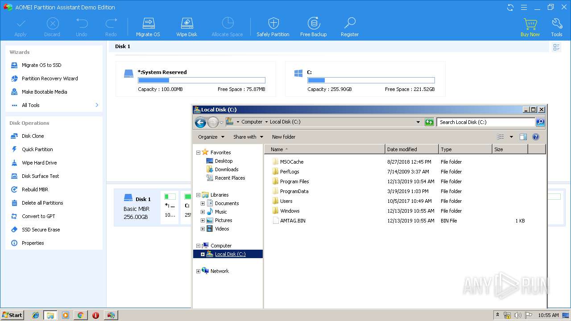Click the taskbar clock showing 10:55 AM
The width and height of the screenshot is (571, 321).
[x=548, y=315]
